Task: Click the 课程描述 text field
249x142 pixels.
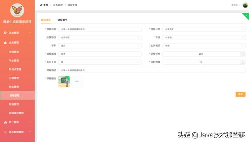Action: [x=152, y=70]
